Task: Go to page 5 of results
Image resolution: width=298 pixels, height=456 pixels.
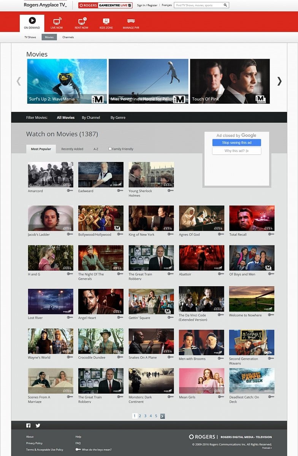Action: tap(156, 416)
